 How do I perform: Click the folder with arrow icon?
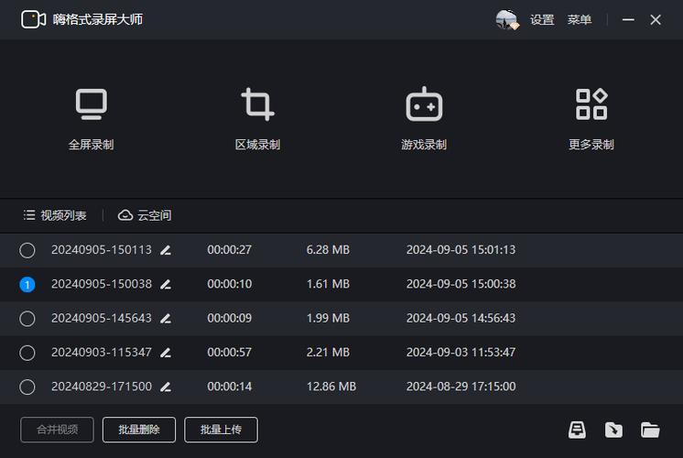(613, 430)
